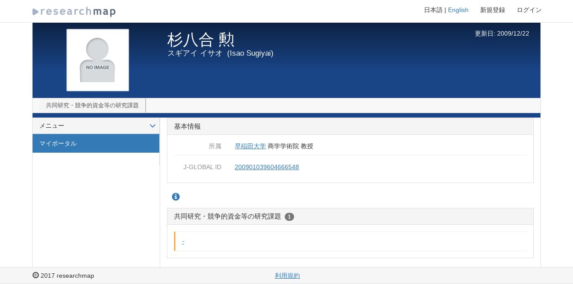Click the 基本情報 section header
This screenshot has height=284, width=573.
[350, 126]
